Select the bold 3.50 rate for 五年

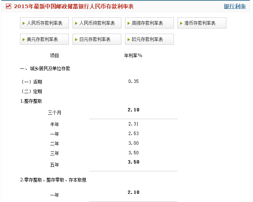pos(134,162)
